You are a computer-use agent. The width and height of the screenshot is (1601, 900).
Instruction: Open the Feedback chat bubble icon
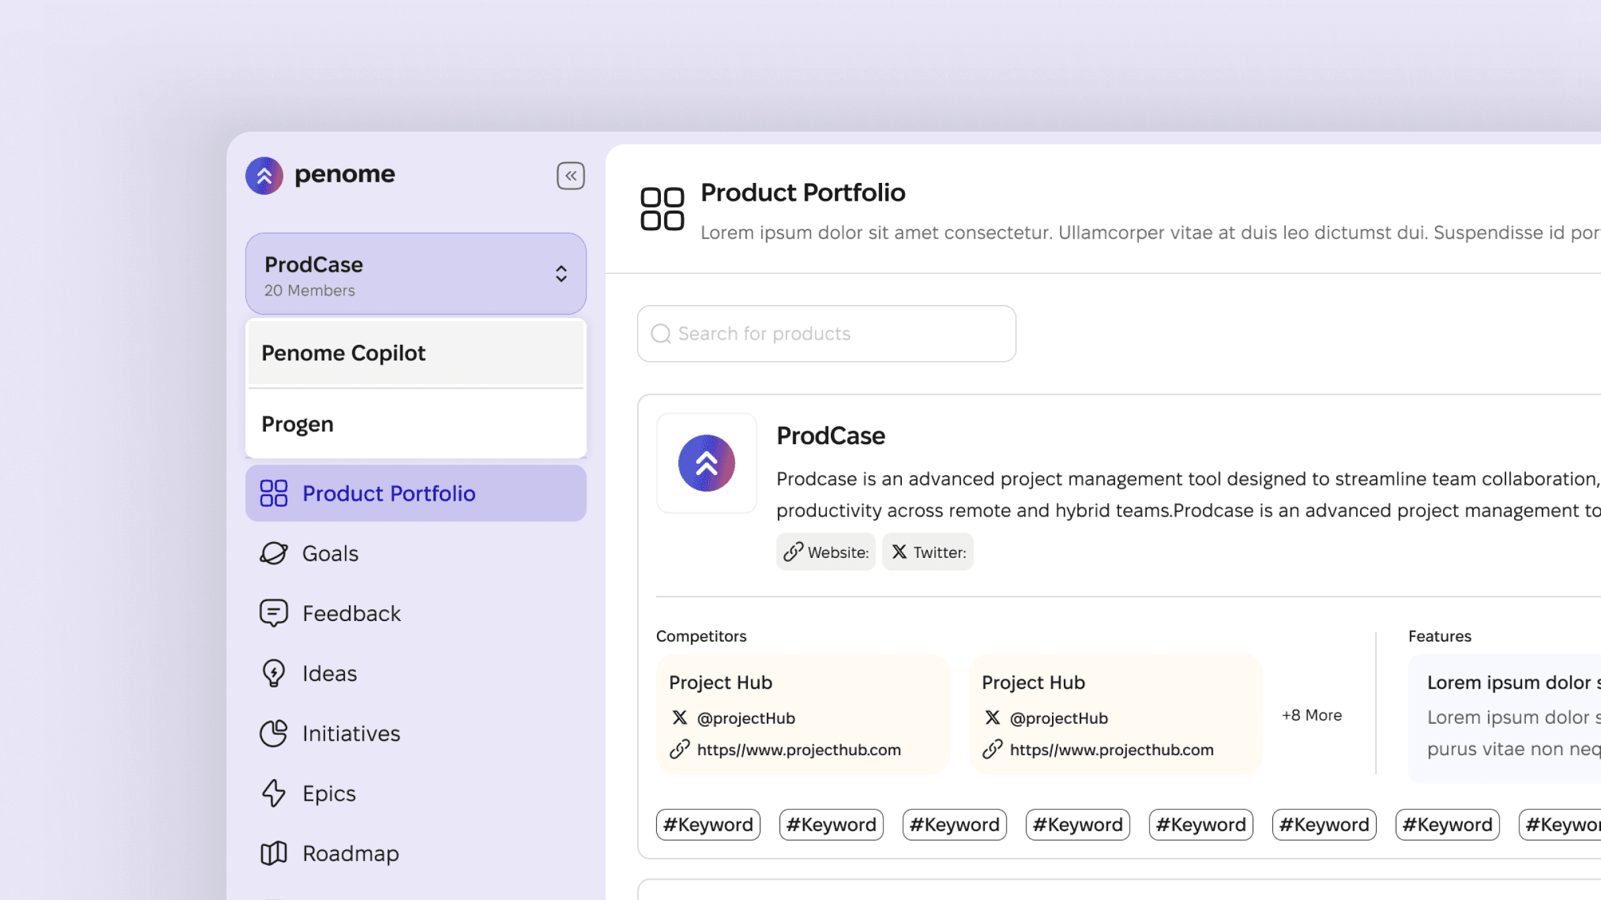(273, 613)
